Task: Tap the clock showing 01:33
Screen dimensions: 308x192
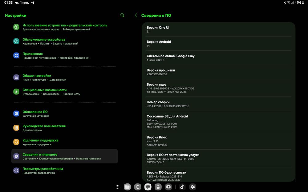Action: [x=8, y=2]
